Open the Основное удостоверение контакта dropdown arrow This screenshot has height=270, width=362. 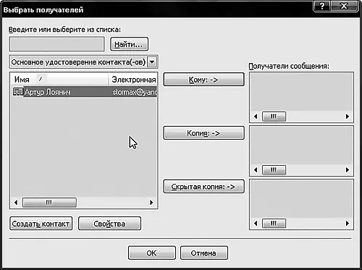click(x=152, y=62)
